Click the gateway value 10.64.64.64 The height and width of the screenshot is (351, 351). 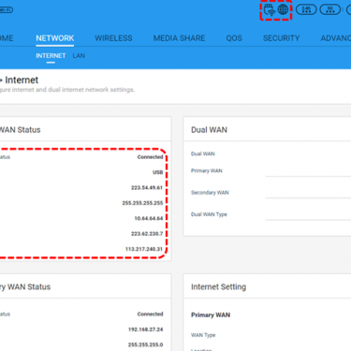[149, 218]
